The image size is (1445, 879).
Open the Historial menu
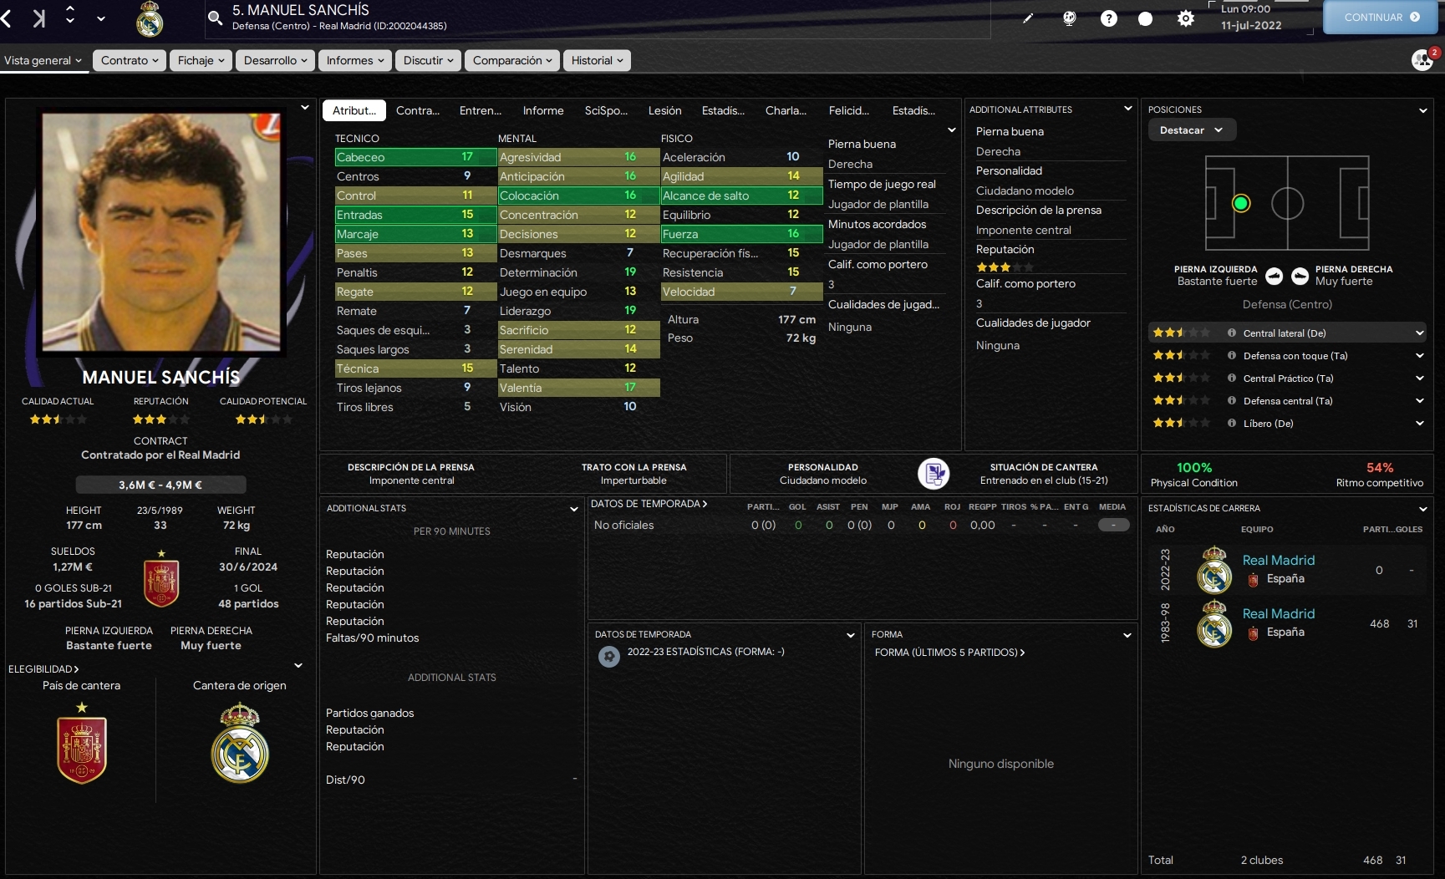click(597, 60)
